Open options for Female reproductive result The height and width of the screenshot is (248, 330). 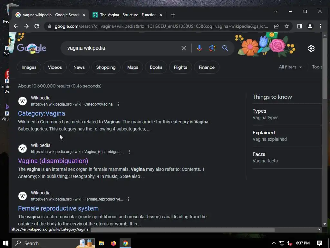[129, 199]
